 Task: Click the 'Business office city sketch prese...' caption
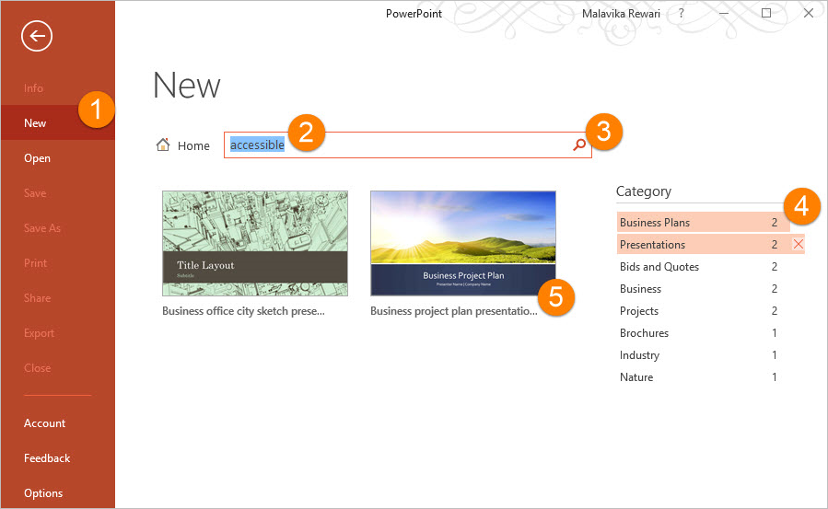pos(243,311)
